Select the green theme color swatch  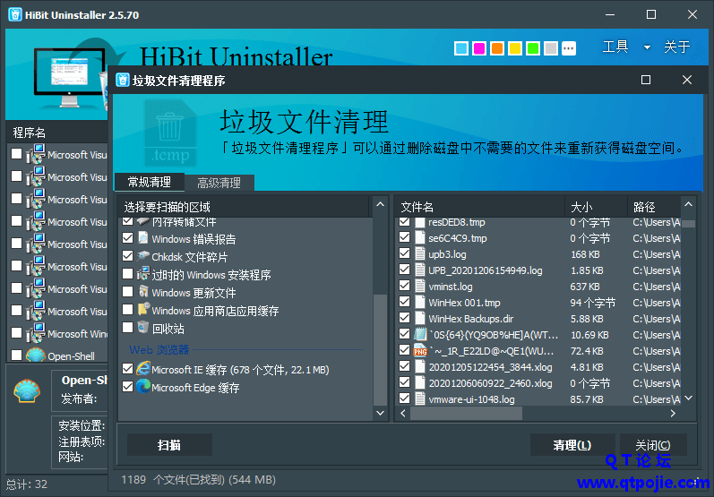[533, 48]
